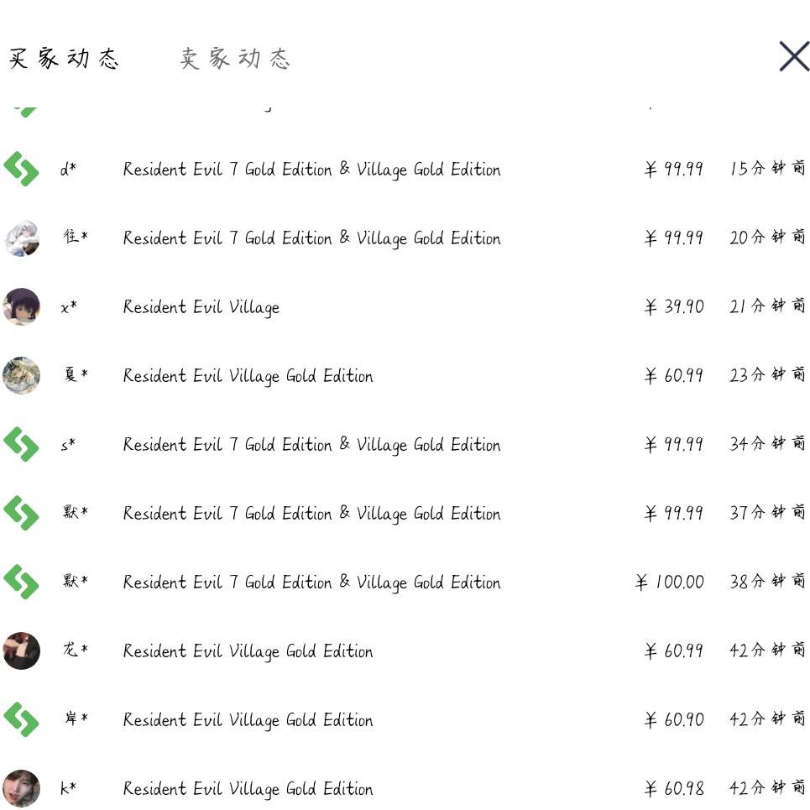This screenshot has height=810, width=810.
Task: Open the bundle listing priced ¥100.00
Action: tap(311, 583)
